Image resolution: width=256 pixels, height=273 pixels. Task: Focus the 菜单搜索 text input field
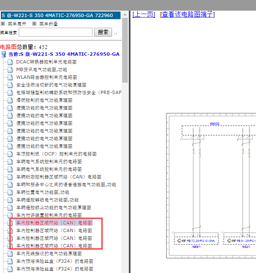[x=55, y=32]
